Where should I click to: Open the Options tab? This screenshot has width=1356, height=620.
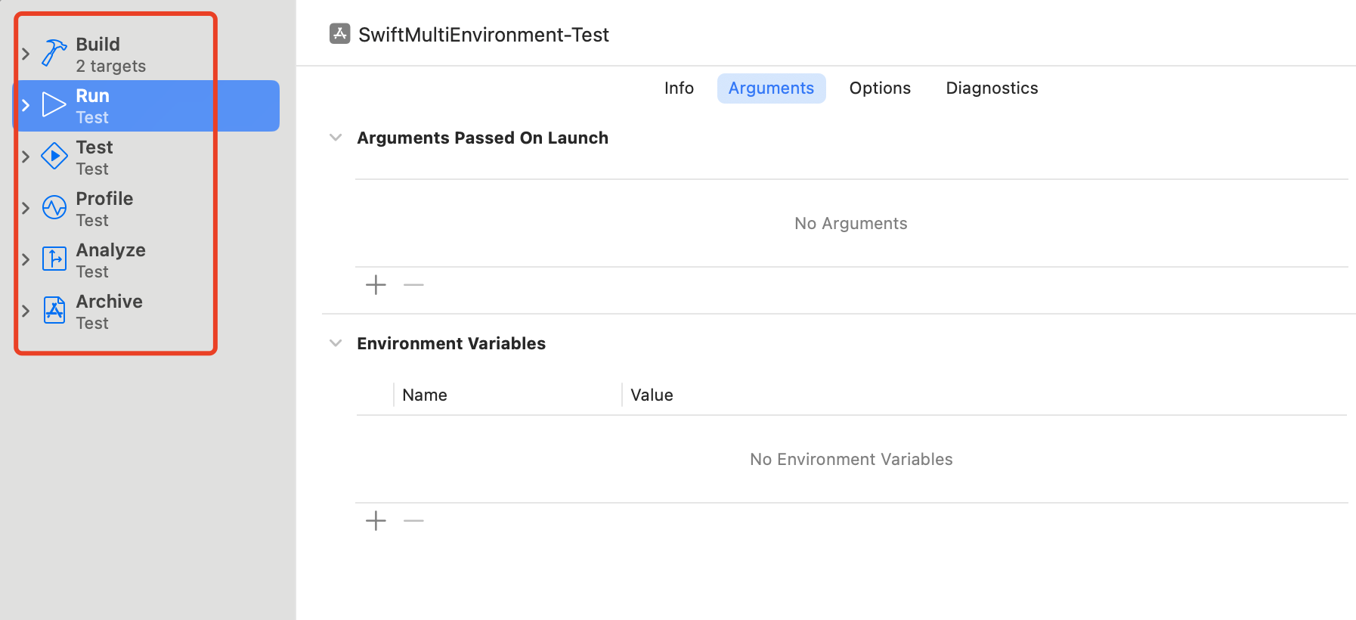pos(880,88)
